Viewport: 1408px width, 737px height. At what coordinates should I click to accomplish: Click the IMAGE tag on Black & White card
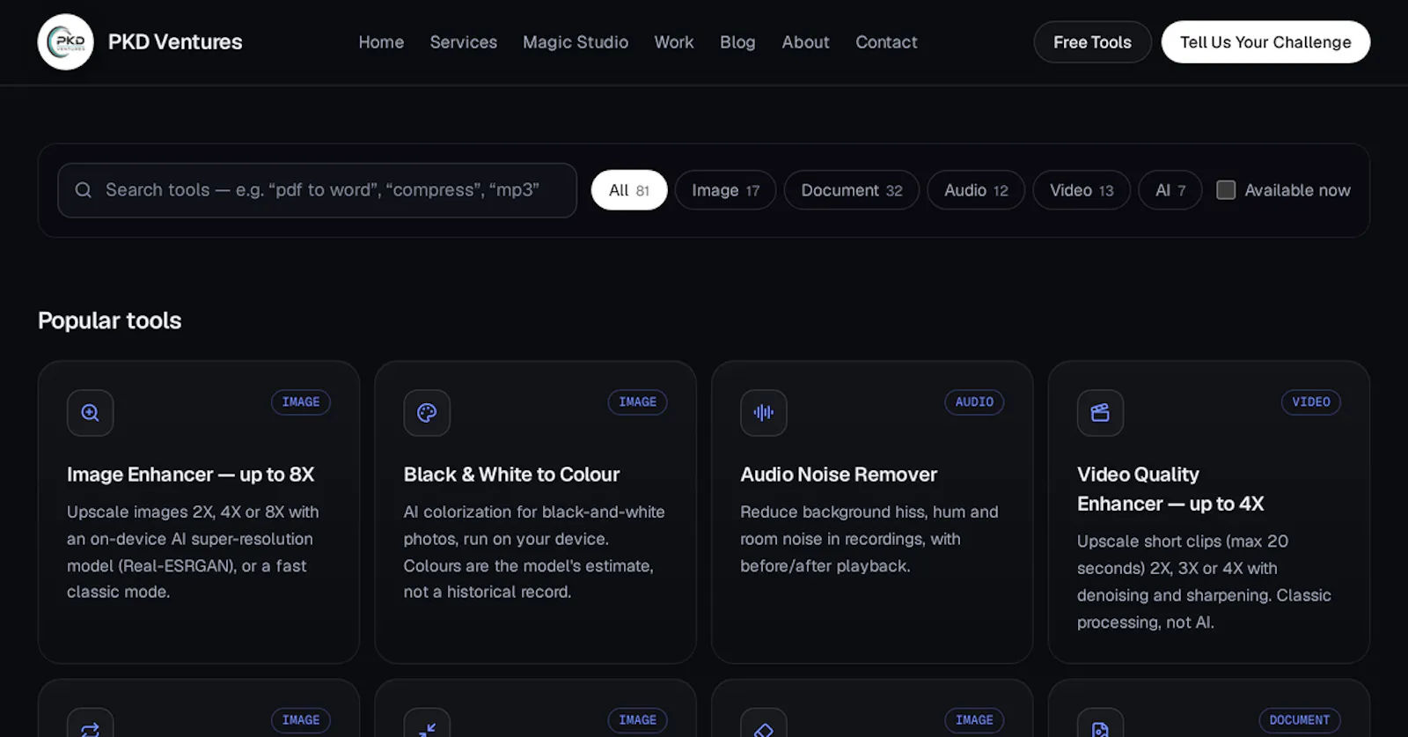638,402
